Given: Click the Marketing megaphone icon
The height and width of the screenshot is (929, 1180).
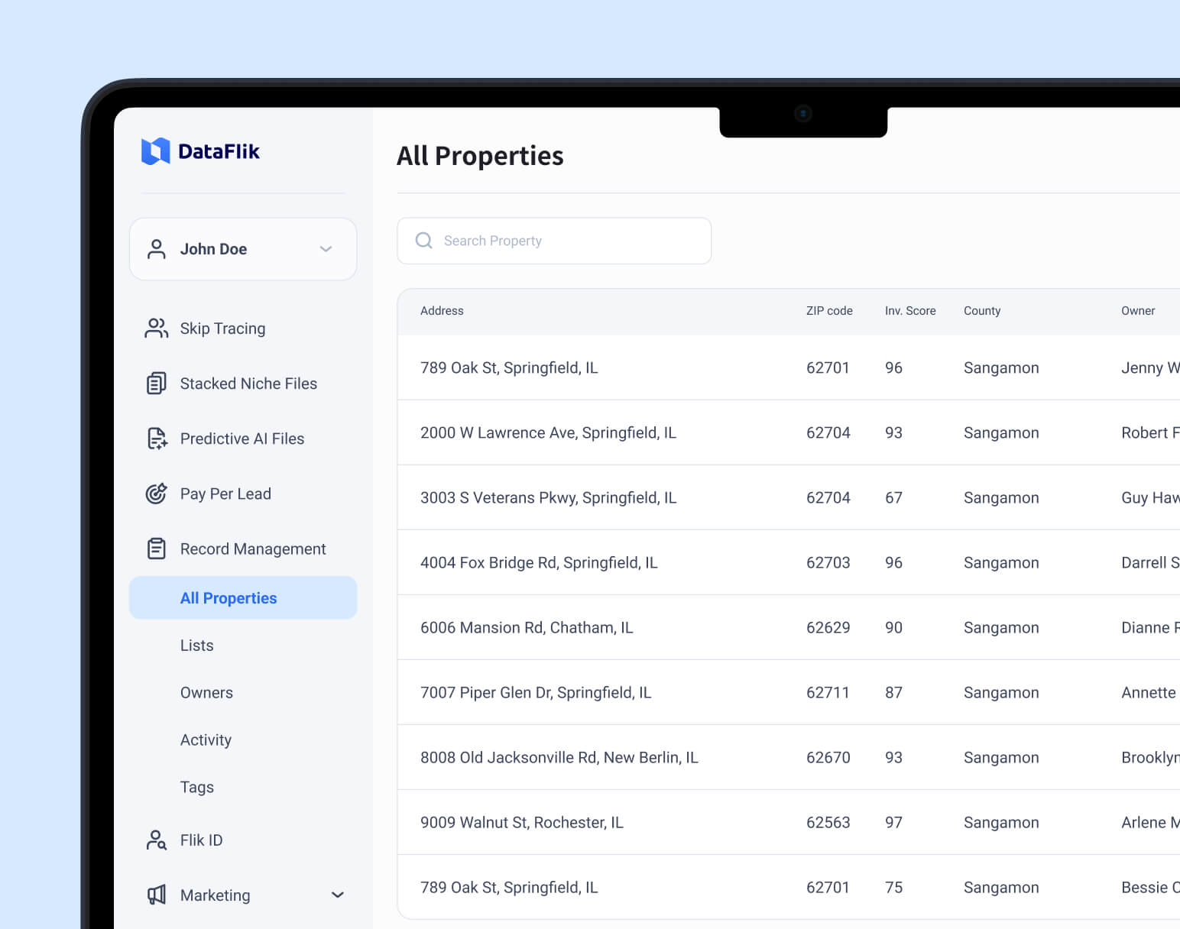Looking at the screenshot, I should (156, 895).
